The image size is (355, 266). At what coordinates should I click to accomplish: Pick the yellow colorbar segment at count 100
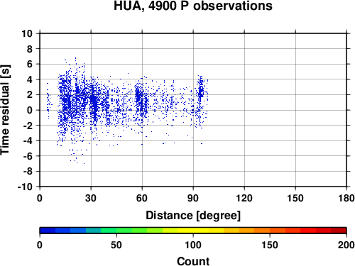click(x=193, y=231)
